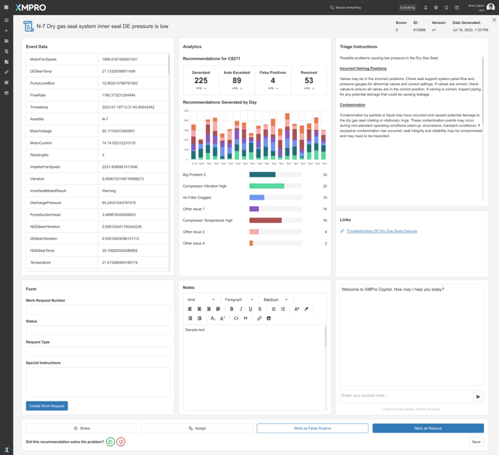499x455 pixels.
Task: Select the Generated 225 stat card
Action: 201,80
